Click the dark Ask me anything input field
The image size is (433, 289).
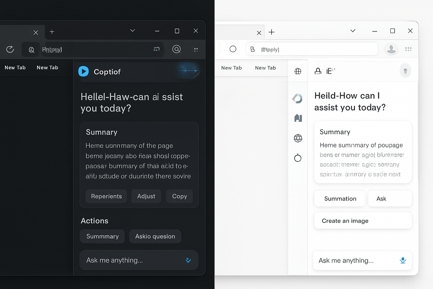(x=134, y=260)
